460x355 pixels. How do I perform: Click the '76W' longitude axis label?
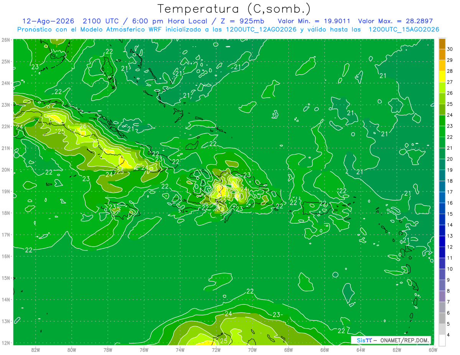point(144,349)
